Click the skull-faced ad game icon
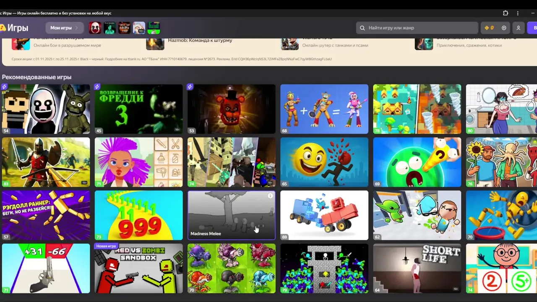 424,44
